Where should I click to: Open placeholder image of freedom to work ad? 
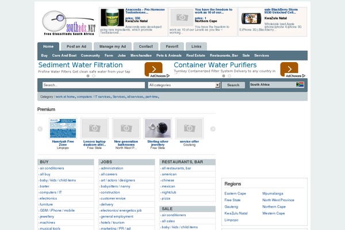(182, 18)
